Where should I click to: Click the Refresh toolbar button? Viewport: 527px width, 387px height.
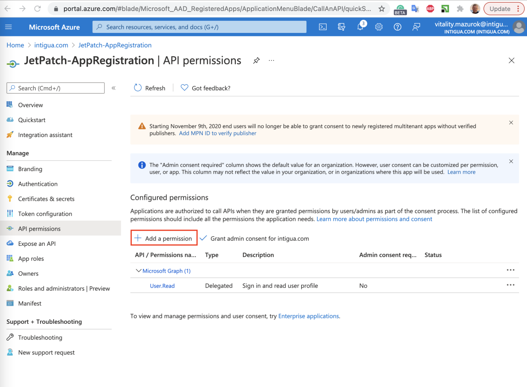tap(150, 88)
